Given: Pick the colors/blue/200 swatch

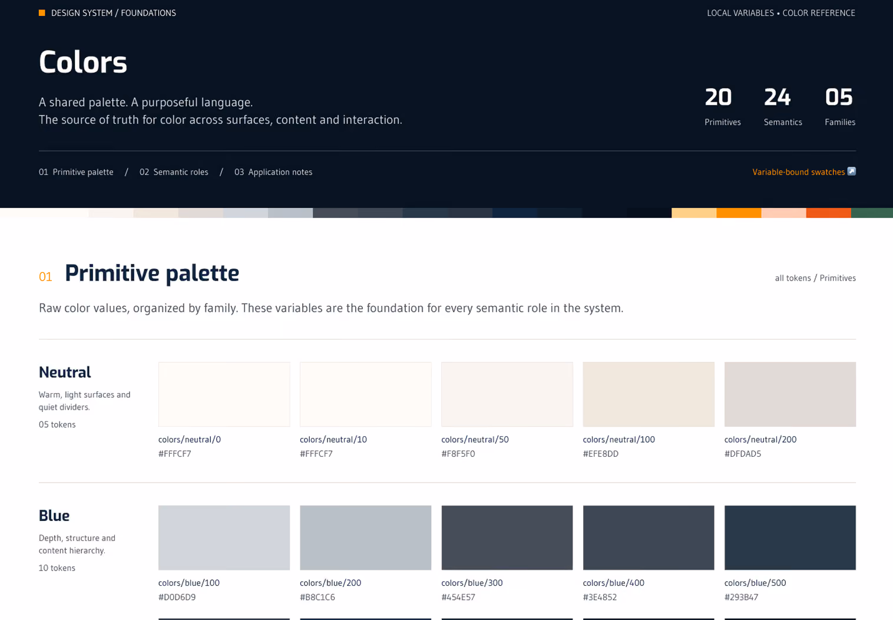Looking at the screenshot, I should pos(365,537).
